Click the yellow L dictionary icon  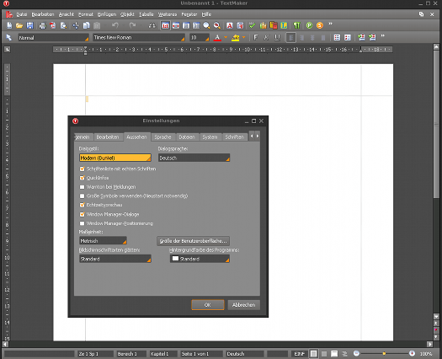pos(284,25)
